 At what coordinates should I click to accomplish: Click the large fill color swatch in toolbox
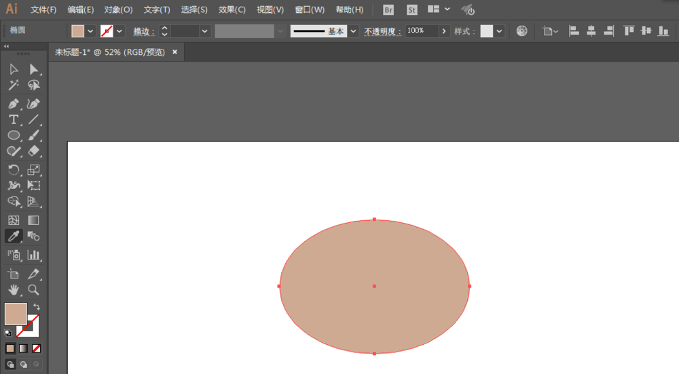(15, 314)
